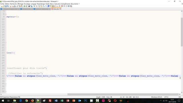Image resolution: width=183 pixels, height=103 pixels.
Task: Select the index.php tab
Action: (56, 9)
